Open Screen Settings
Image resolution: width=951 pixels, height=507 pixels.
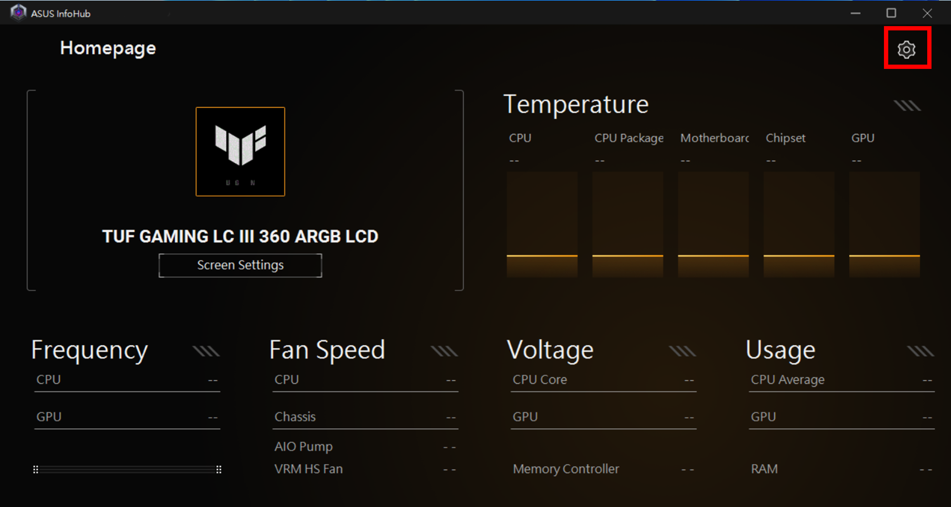click(x=240, y=265)
